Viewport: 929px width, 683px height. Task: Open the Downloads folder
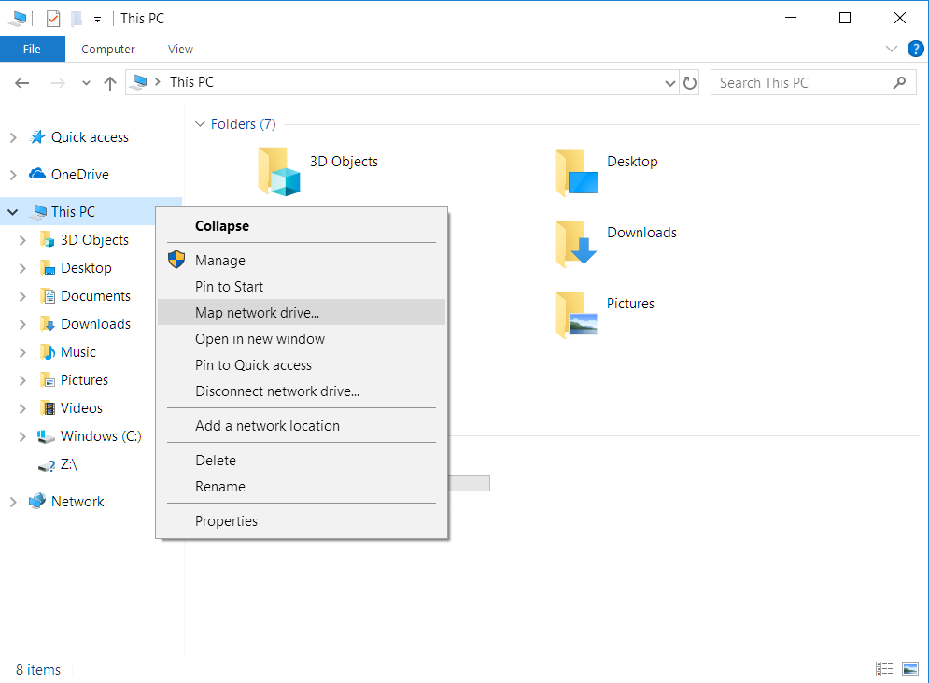point(641,232)
